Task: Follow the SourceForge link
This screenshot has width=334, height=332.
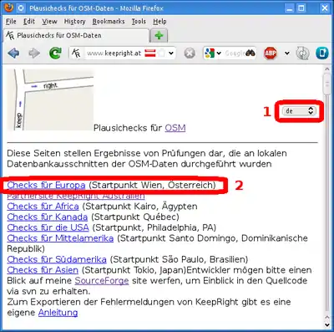Action: (102, 280)
